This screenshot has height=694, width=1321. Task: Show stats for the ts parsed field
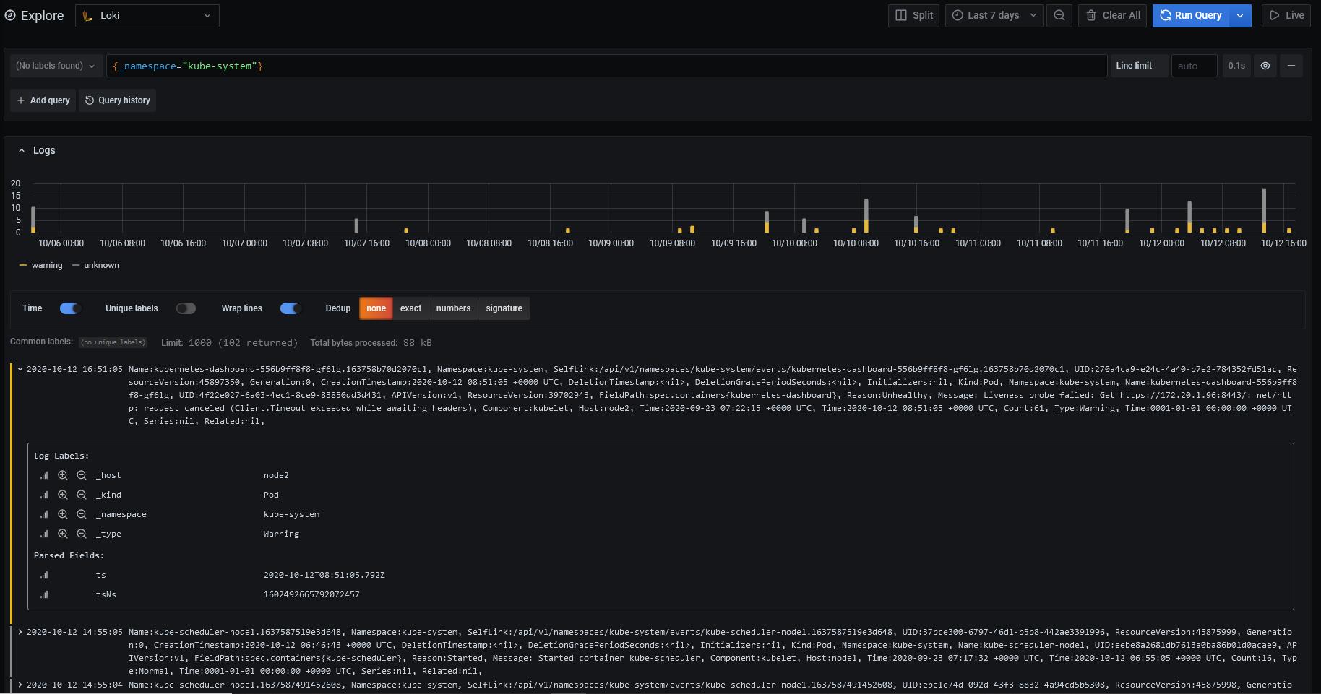coord(44,575)
